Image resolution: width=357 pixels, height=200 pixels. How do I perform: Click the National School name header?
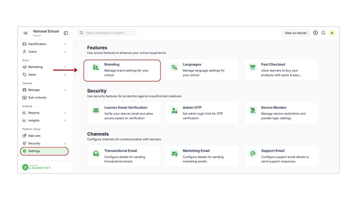(x=46, y=31)
